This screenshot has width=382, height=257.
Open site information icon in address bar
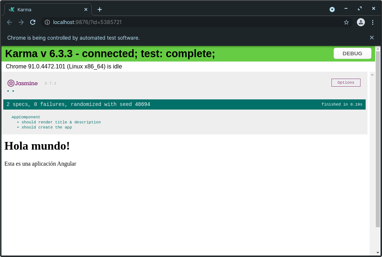coord(47,22)
